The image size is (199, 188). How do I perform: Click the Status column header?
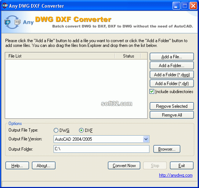click(x=128, y=56)
